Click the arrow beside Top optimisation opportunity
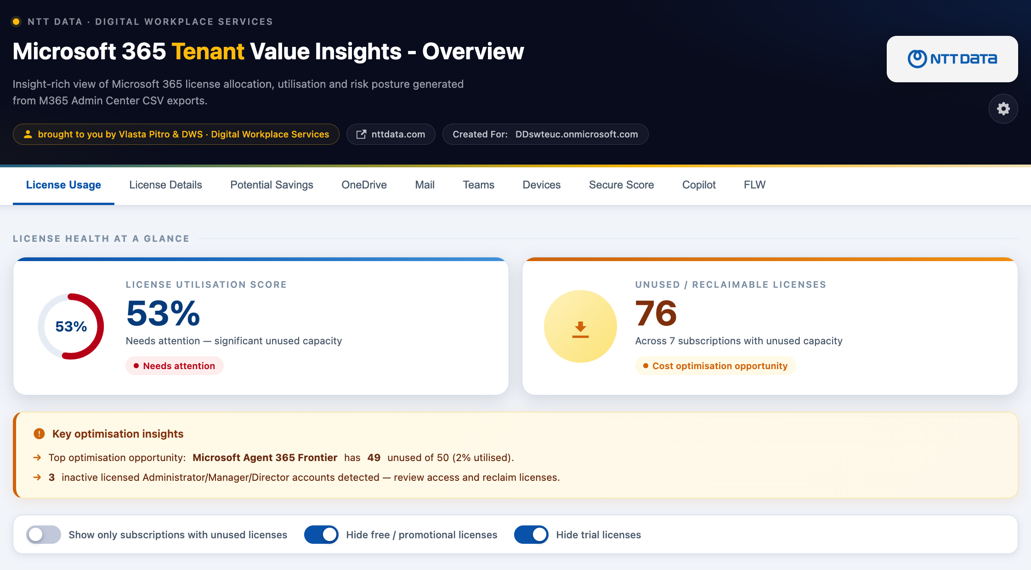This screenshot has width=1031, height=570. click(x=37, y=458)
